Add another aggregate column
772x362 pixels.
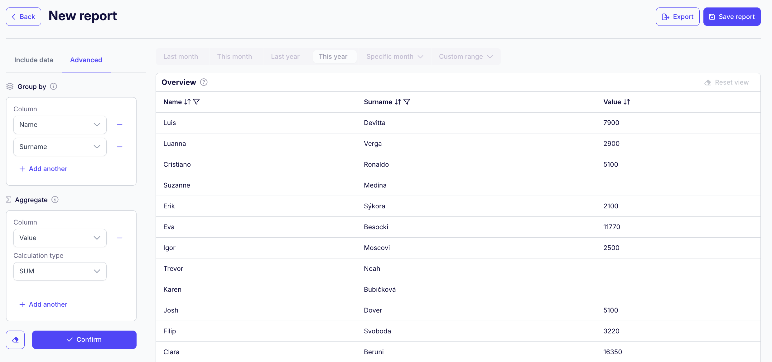point(44,304)
